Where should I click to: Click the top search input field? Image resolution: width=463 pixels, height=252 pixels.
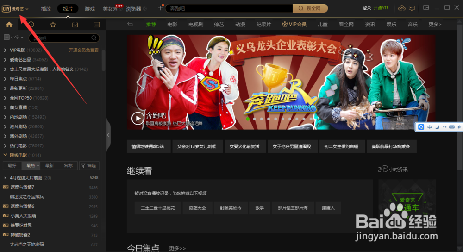229,8
